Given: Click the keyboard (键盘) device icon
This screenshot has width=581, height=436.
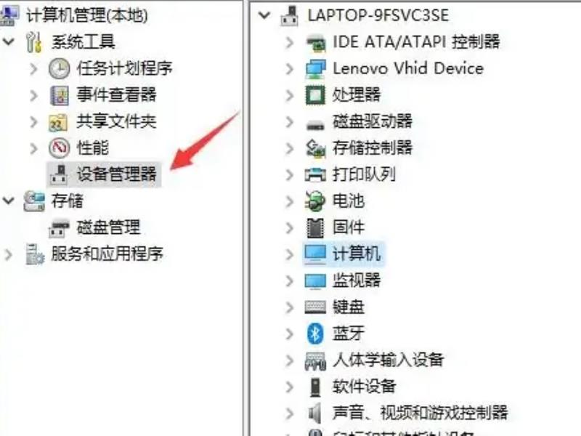Looking at the screenshot, I should pos(315,307).
